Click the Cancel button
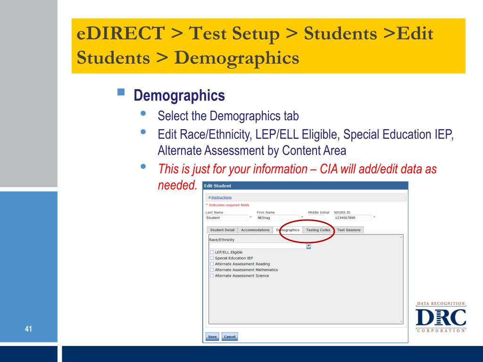Image resolution: width=483 pixels, height=362 pixels. [x=230, y=337]
